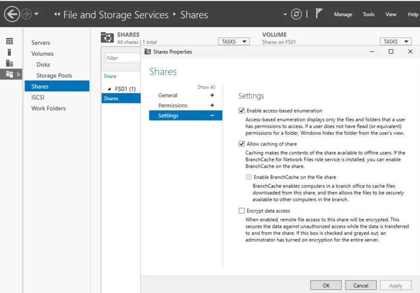The image size is (420, 293).
Task: Open the Tools menu
Action: click(368, 14)
